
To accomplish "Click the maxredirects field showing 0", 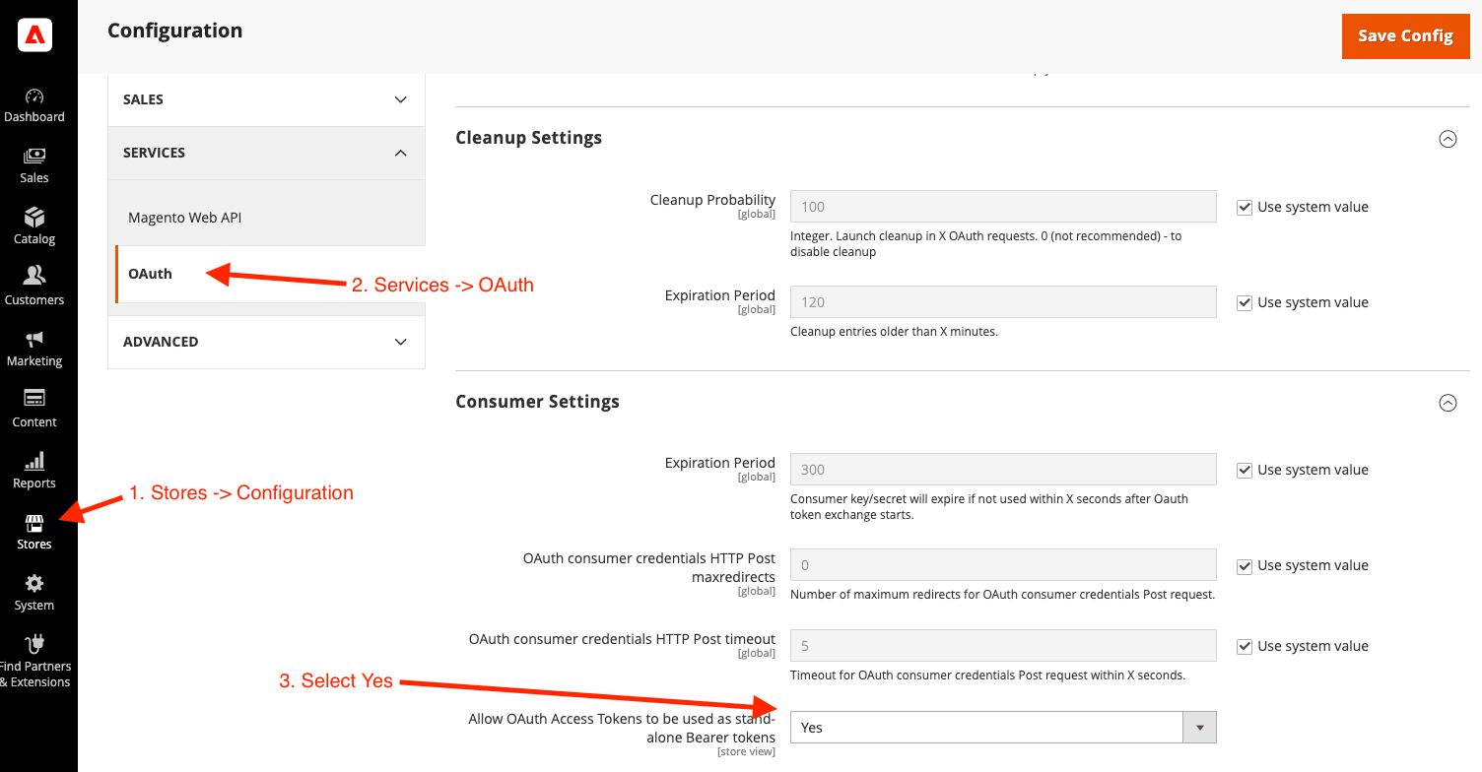I will tap(1003, 565).
